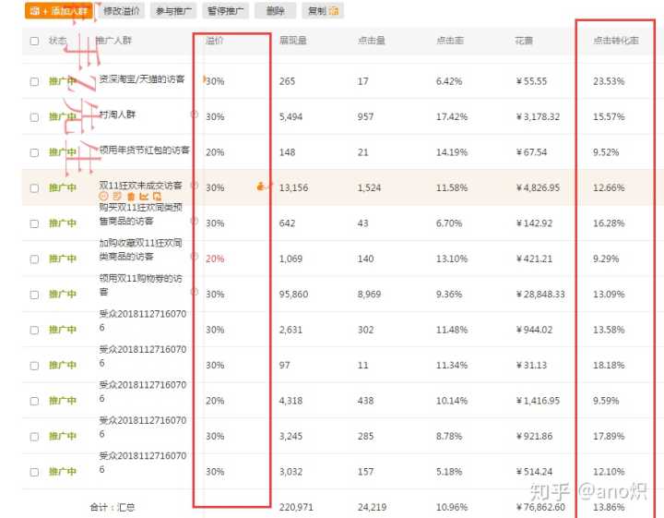Click the pause icon under 双11狂欢未成交访客
Viewport: 664px width, 518px height.
point(103,197)
